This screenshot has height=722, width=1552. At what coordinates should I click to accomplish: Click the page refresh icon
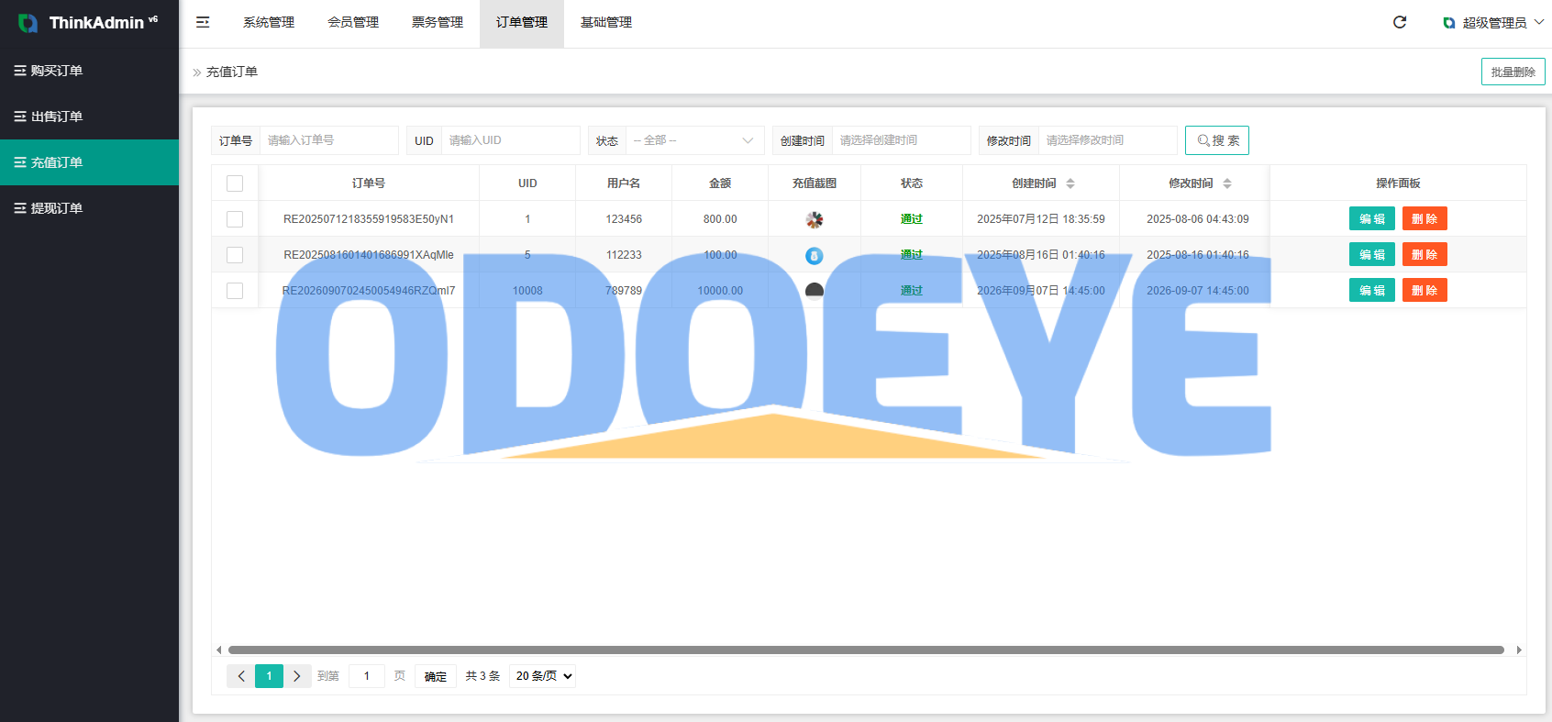click(x=1400, y=22)
